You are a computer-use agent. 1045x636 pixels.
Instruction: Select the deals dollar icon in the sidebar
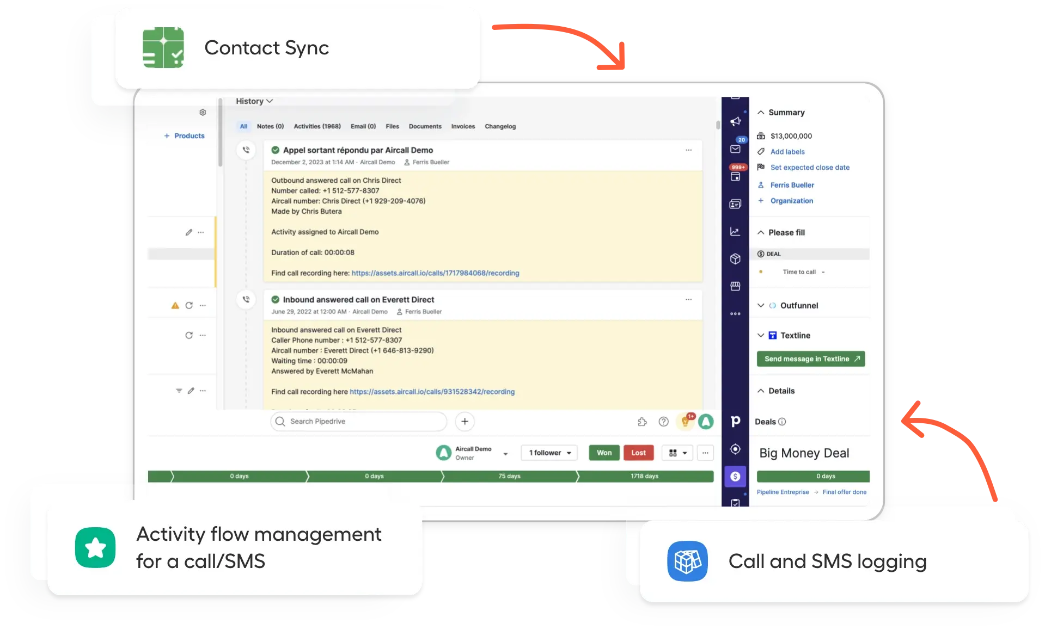click(x=735, y=476)
